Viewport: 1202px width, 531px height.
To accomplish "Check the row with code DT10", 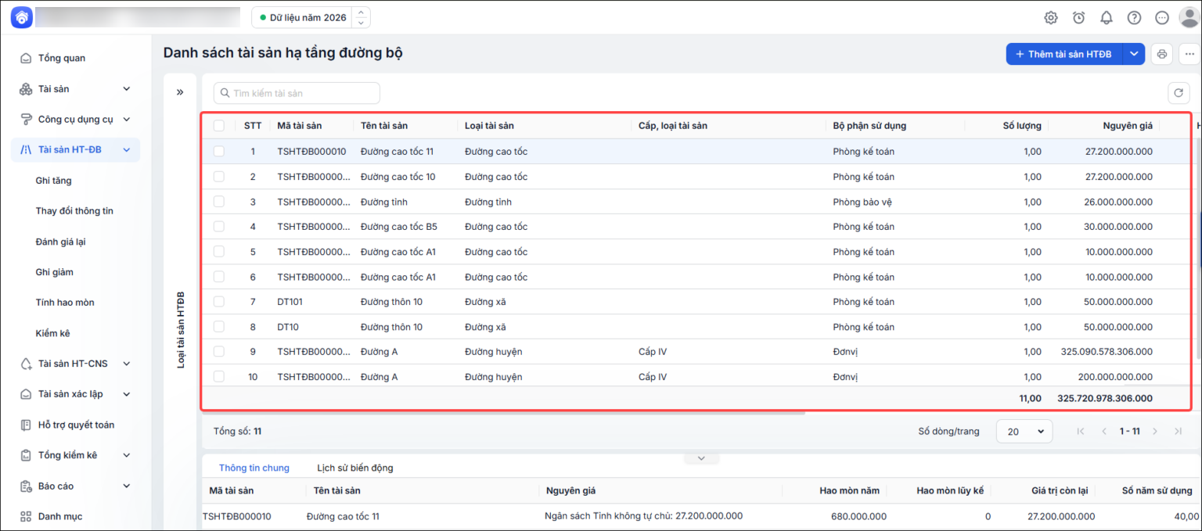I will [219, 327].
